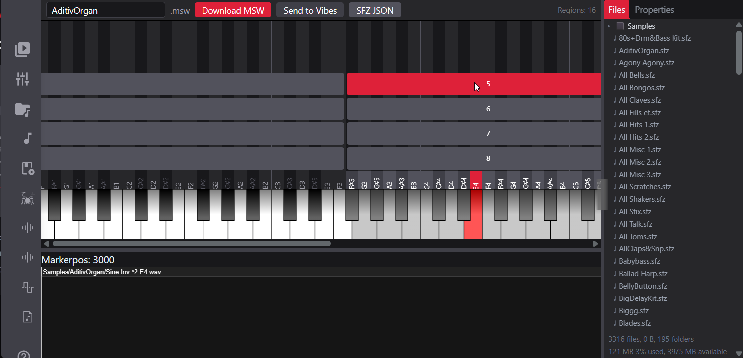743x358 pixels.
Task: Click the music folder sidebar icon
Action: (x=23, y=109)
